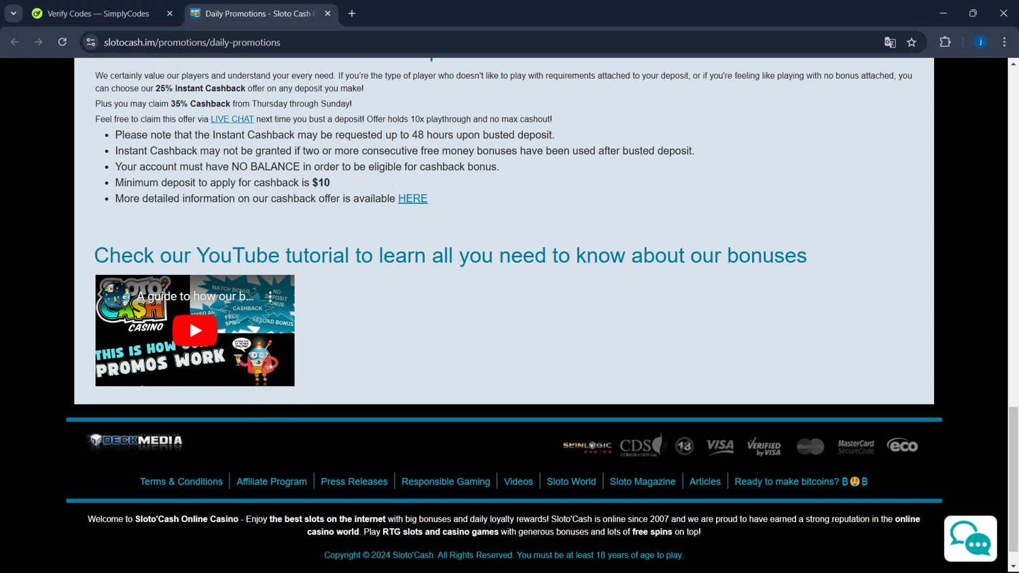
Task: Open the Extensions puzzle icon
Action: coord(945,42)
